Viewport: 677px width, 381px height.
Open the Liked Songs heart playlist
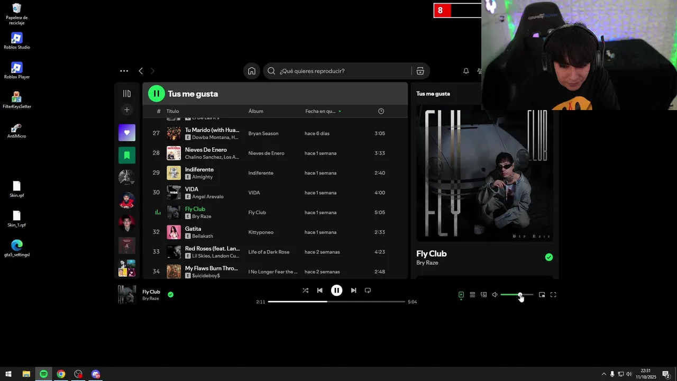click(x=127, y=133)
